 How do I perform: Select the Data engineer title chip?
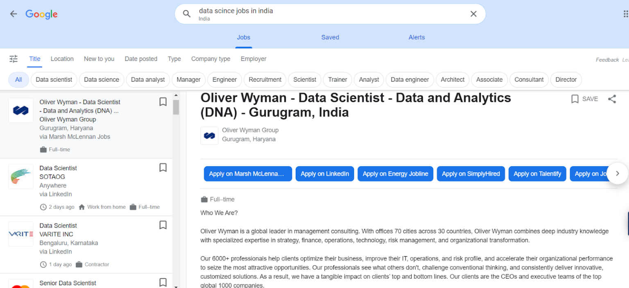410,80
